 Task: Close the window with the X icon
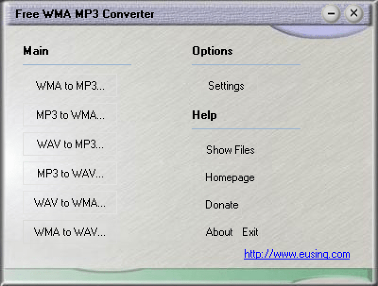pos(354,14)
